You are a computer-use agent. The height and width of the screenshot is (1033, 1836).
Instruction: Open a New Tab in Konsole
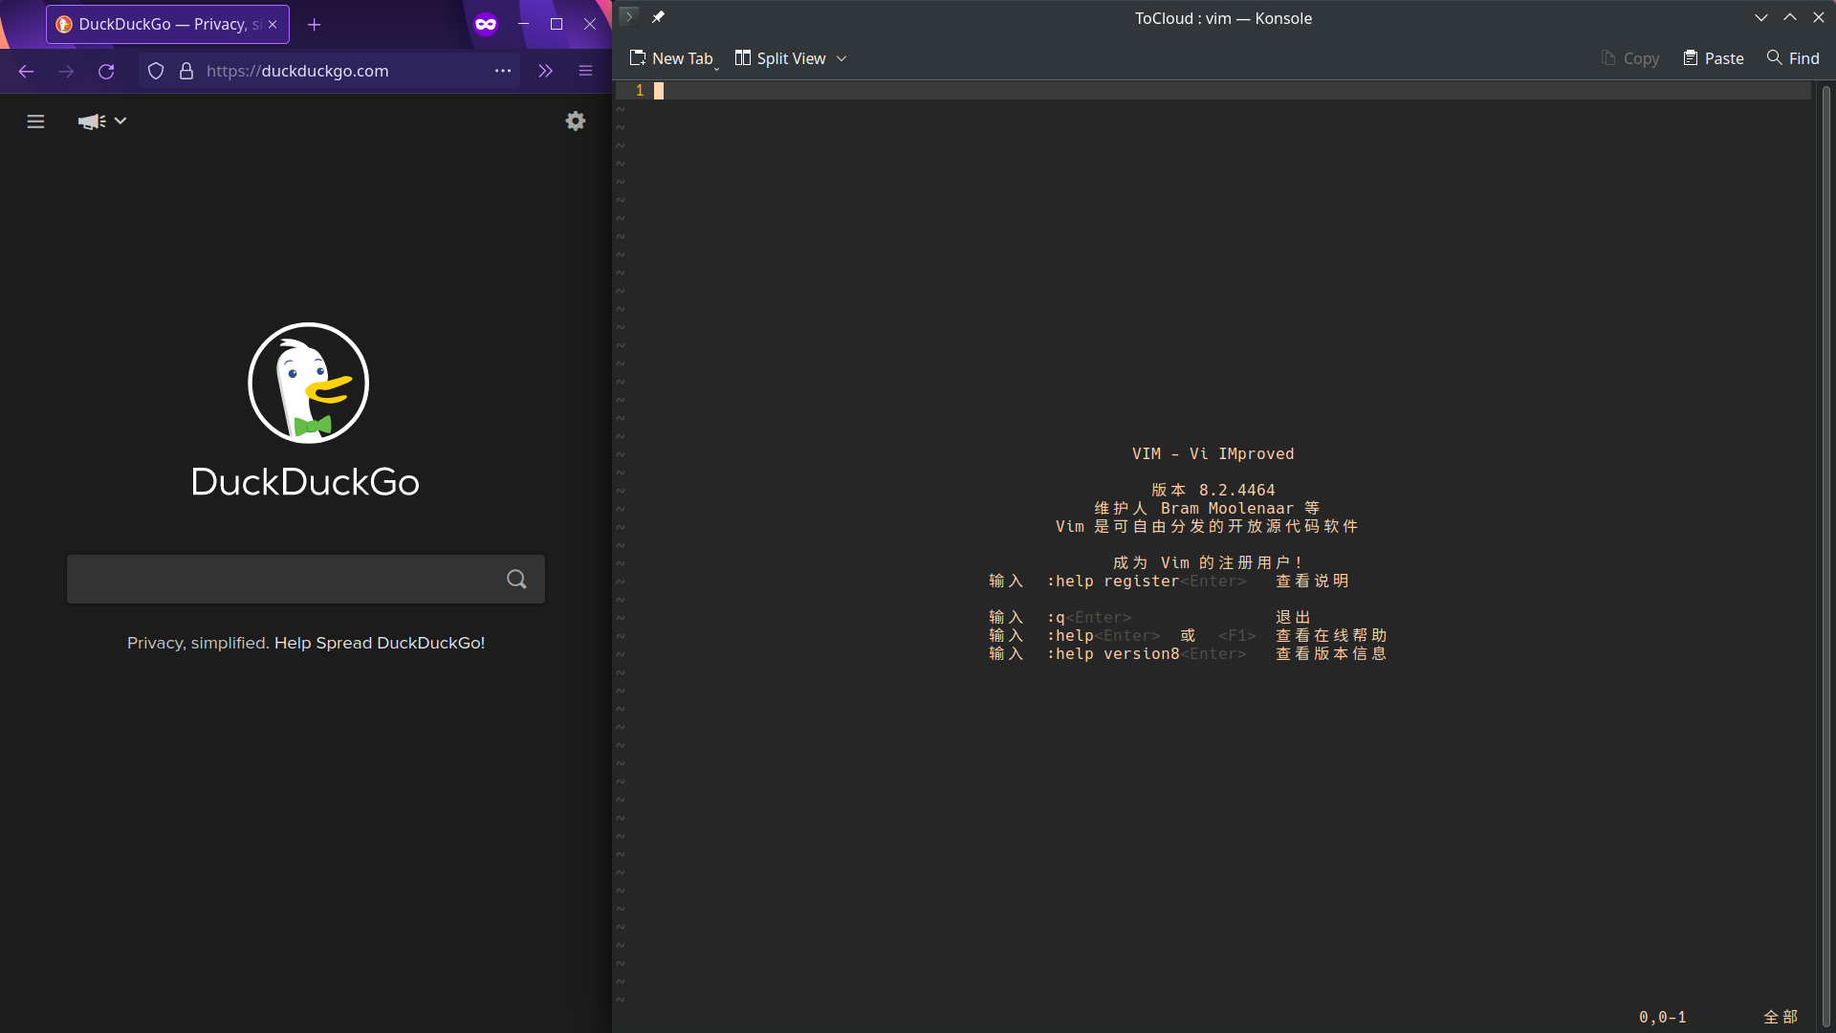pyautogui.click(x=671, y=58)
